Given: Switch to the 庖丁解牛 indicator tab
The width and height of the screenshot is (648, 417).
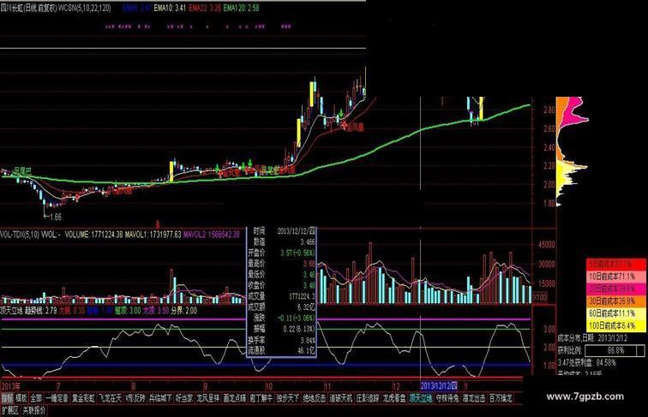Looking at the screenshot, I should pyautogui.click(x=261, y=398).
